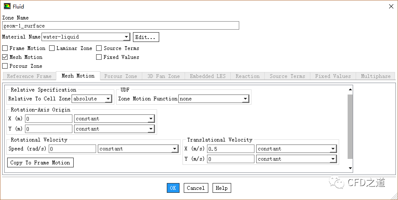Click the Fluid dialog title bar icon
The width and height of the screenshot is (398, 200).
point(7,6)
